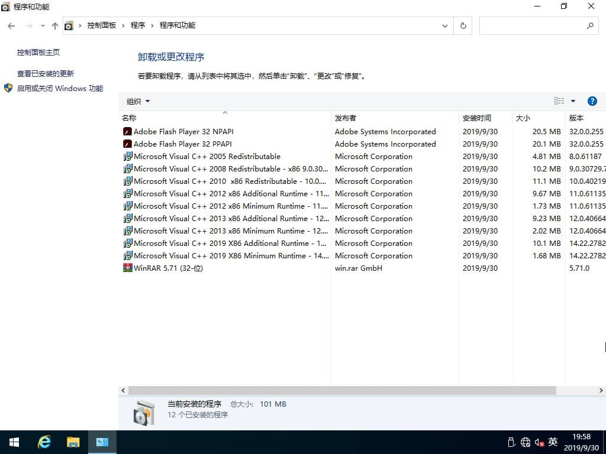The height and width of the screenshot is (454, 606).
Task: Click the muted volume icon in system tray
Action: coord(539,442)
